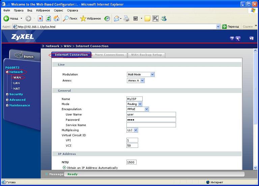The width and height of the screenshot is (259, 186).
Task: Click the Back (Назад) arrow icon
Action: click(x=6, y=18)
